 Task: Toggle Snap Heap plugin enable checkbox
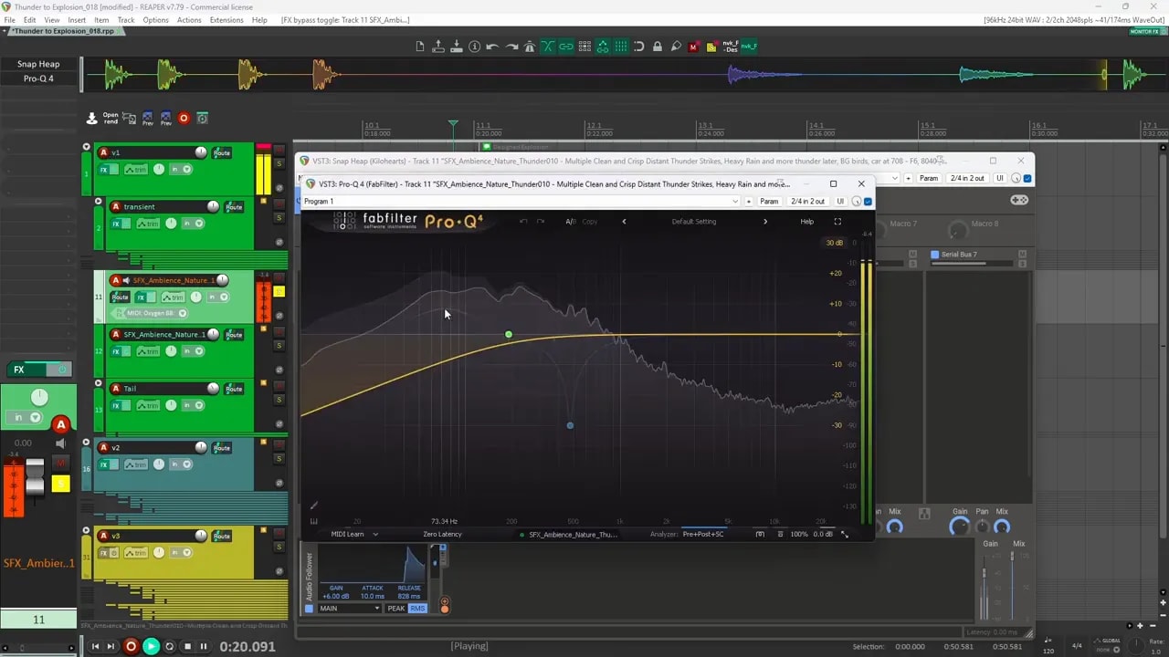[x=1027, y=178]
